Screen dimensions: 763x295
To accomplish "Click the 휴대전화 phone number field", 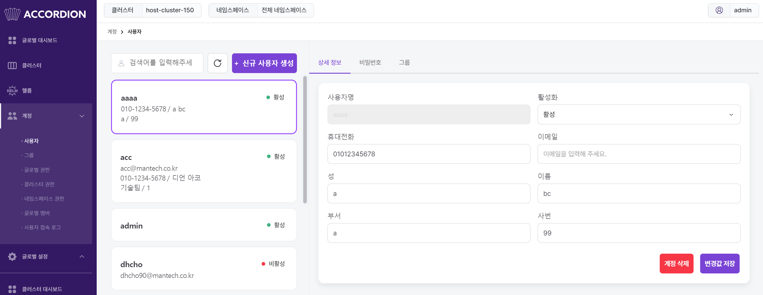I will point(429,154).
